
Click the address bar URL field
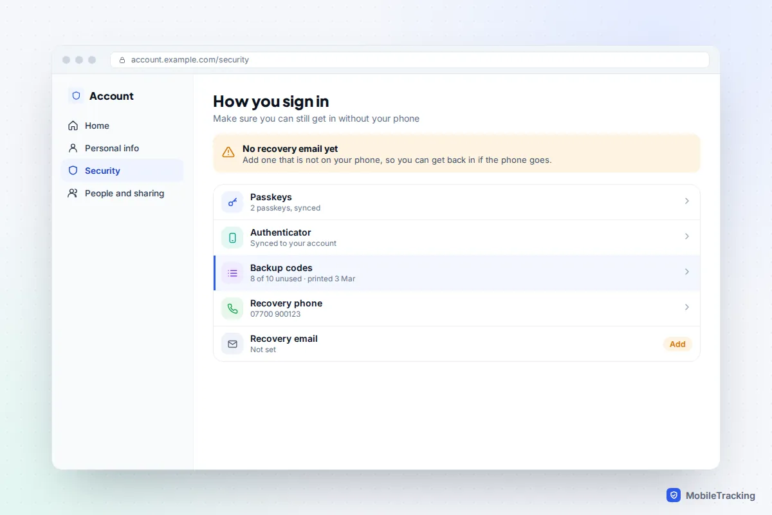(x=410, y=60)
